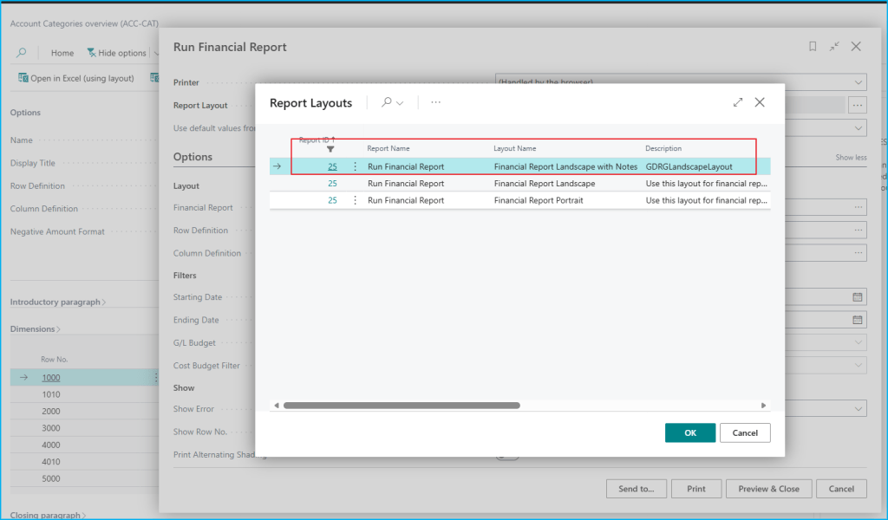Toggle the Print Alternating Shading switch
The width and height of the screenshot is (888, 520).
click(506, 455)
